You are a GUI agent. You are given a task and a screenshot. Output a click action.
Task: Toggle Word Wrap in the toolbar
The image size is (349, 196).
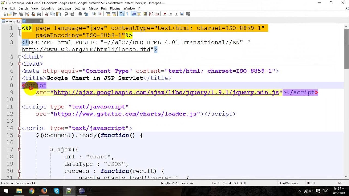click(x=122, y=14)
